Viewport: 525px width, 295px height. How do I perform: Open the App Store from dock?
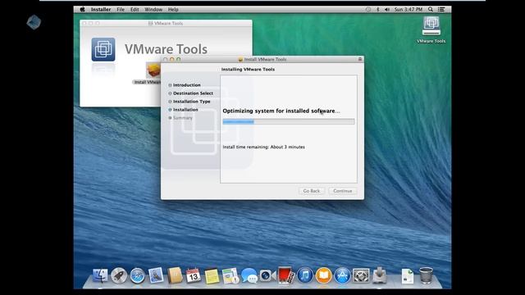(x=342, y=276)
